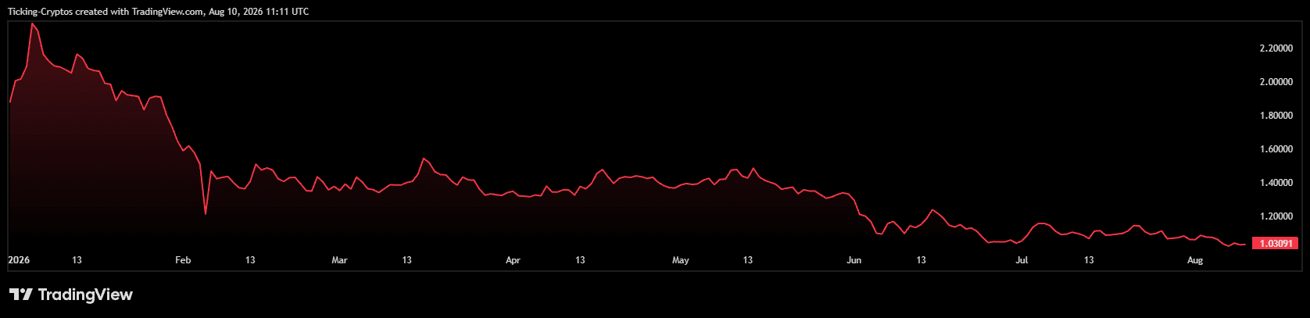Click the 1.80000 price axis label

coord(1276,116)
